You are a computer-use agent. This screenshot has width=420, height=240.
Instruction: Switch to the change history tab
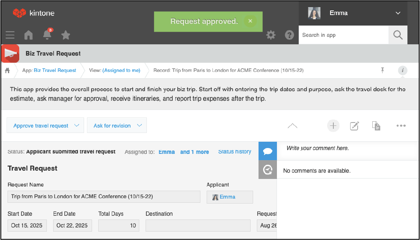(268, 170)
